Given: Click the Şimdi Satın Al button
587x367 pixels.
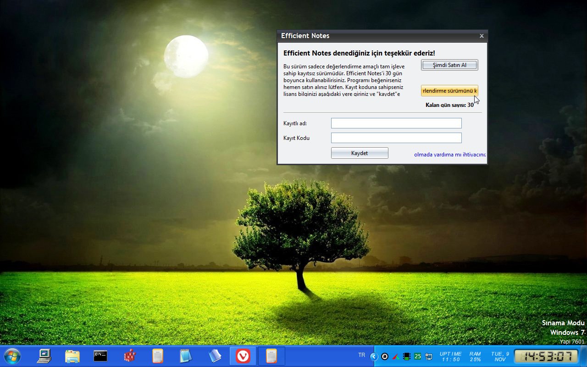Looking at the screenshot, I should [449, 65].
